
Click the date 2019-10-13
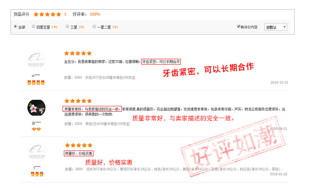pos(279,83)
